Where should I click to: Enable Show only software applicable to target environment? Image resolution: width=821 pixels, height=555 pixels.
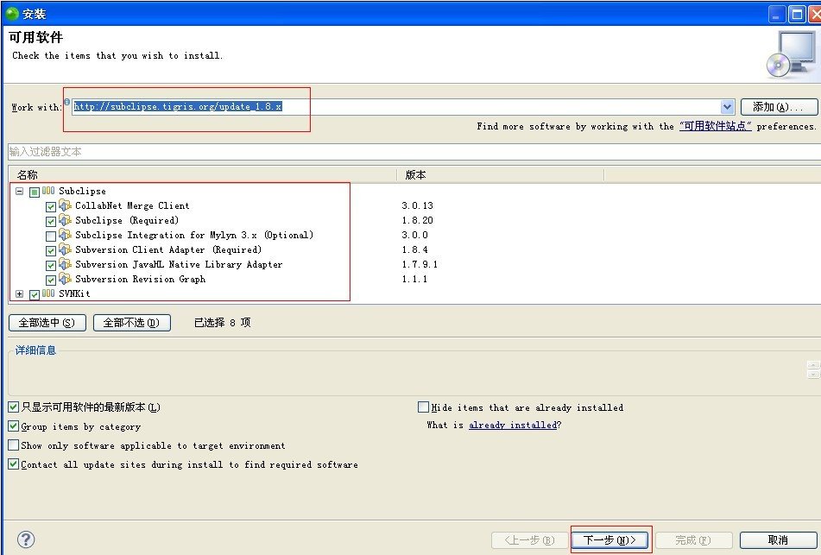(x=14, y=445)
